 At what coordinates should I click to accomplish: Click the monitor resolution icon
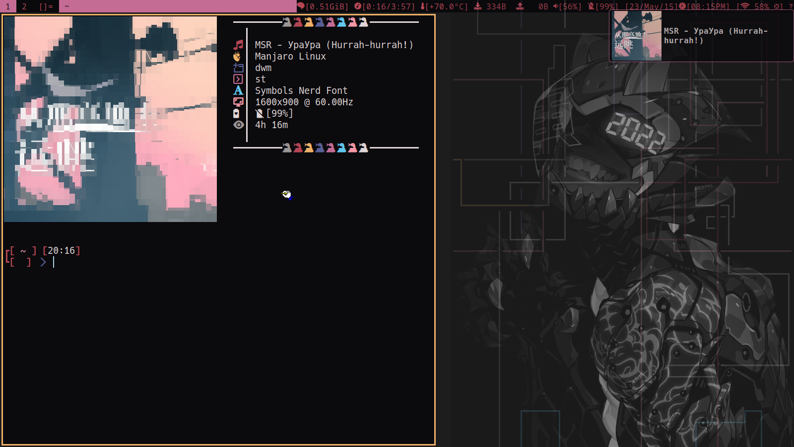(238, 102)
